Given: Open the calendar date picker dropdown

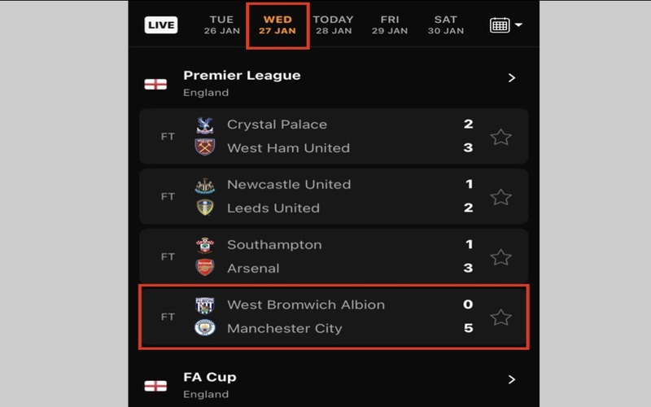Looking at the screenshot, I should click(505, 25).
